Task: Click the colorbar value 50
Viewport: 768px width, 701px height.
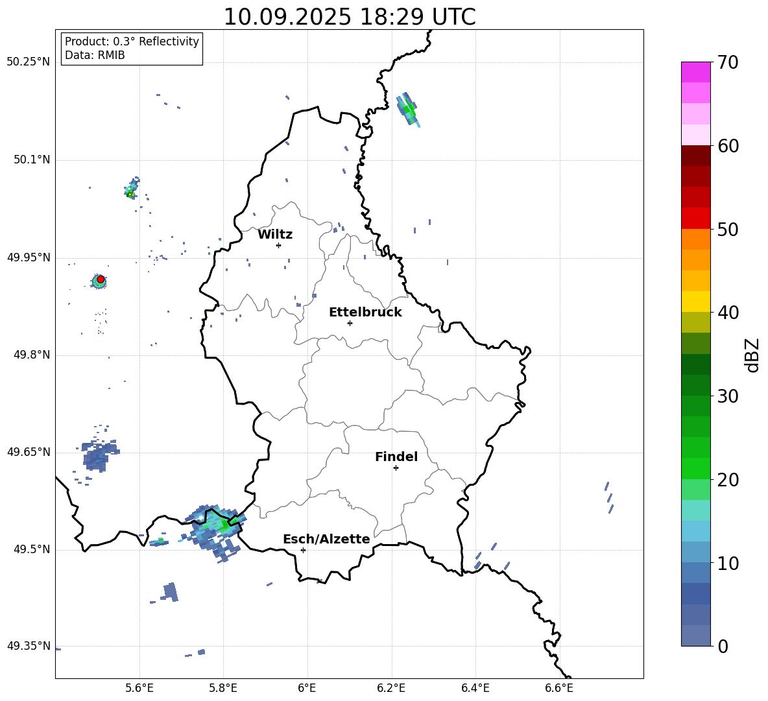Action: 728,229
